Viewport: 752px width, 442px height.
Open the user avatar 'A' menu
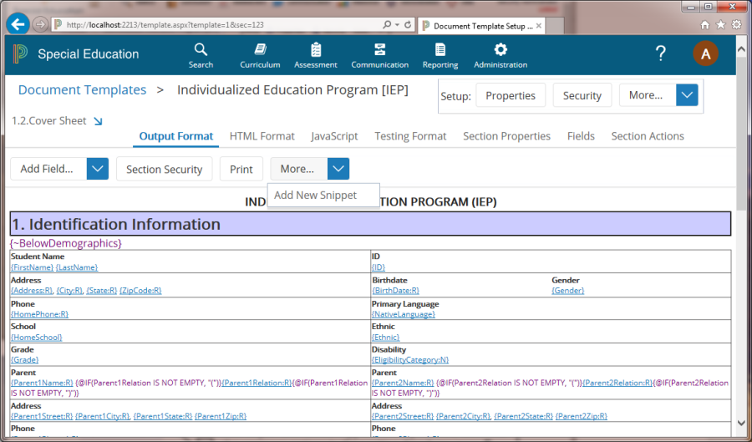[705, 54]
